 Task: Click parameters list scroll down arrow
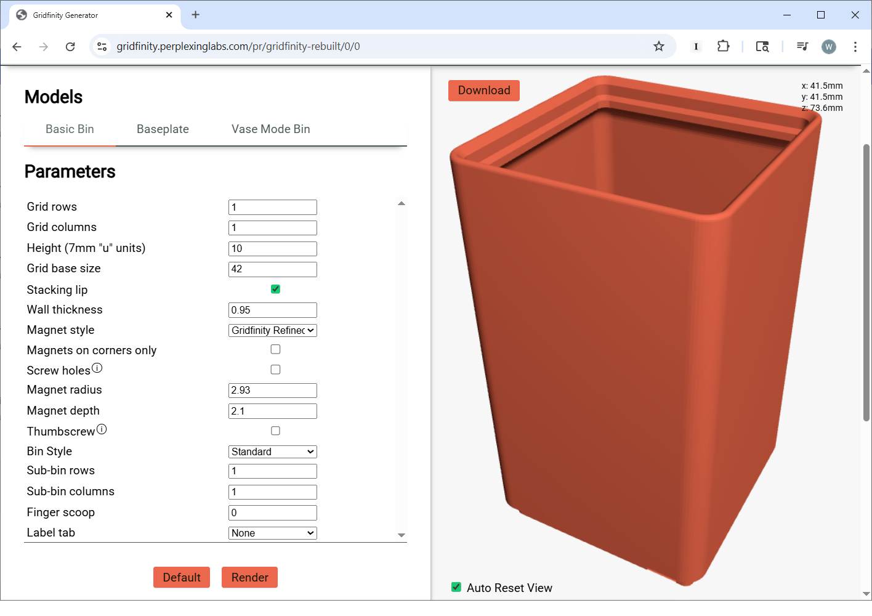(x=402, y=535)
